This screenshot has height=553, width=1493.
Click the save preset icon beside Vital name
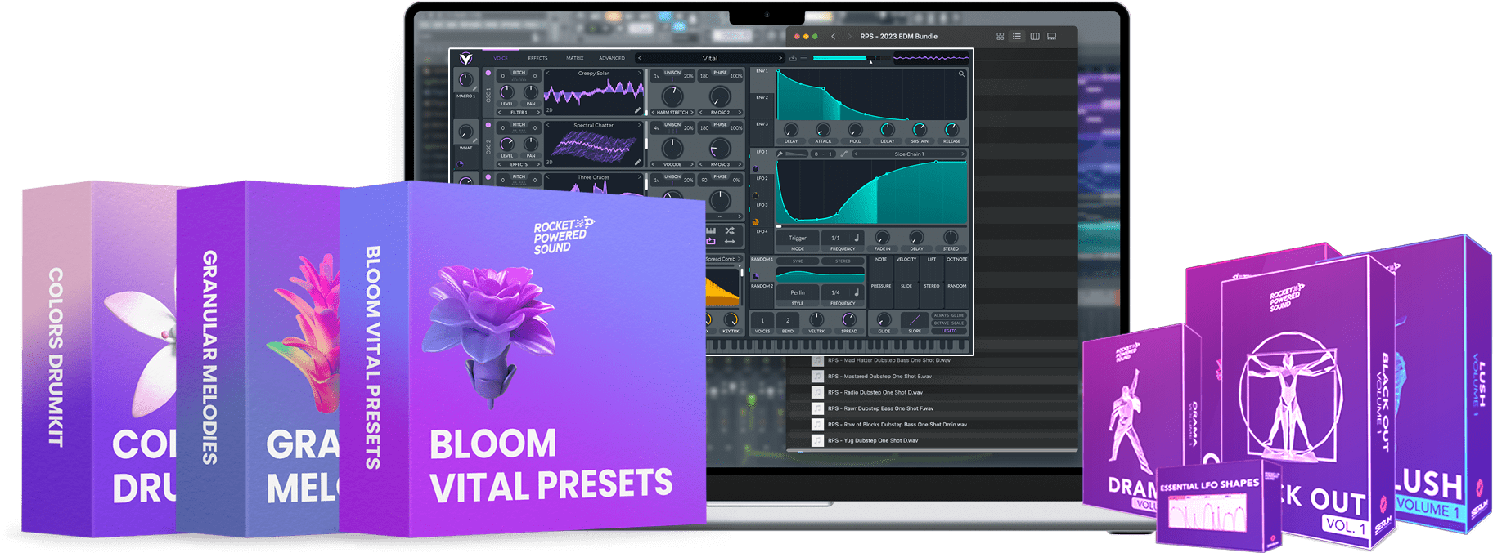click(793, 58)
